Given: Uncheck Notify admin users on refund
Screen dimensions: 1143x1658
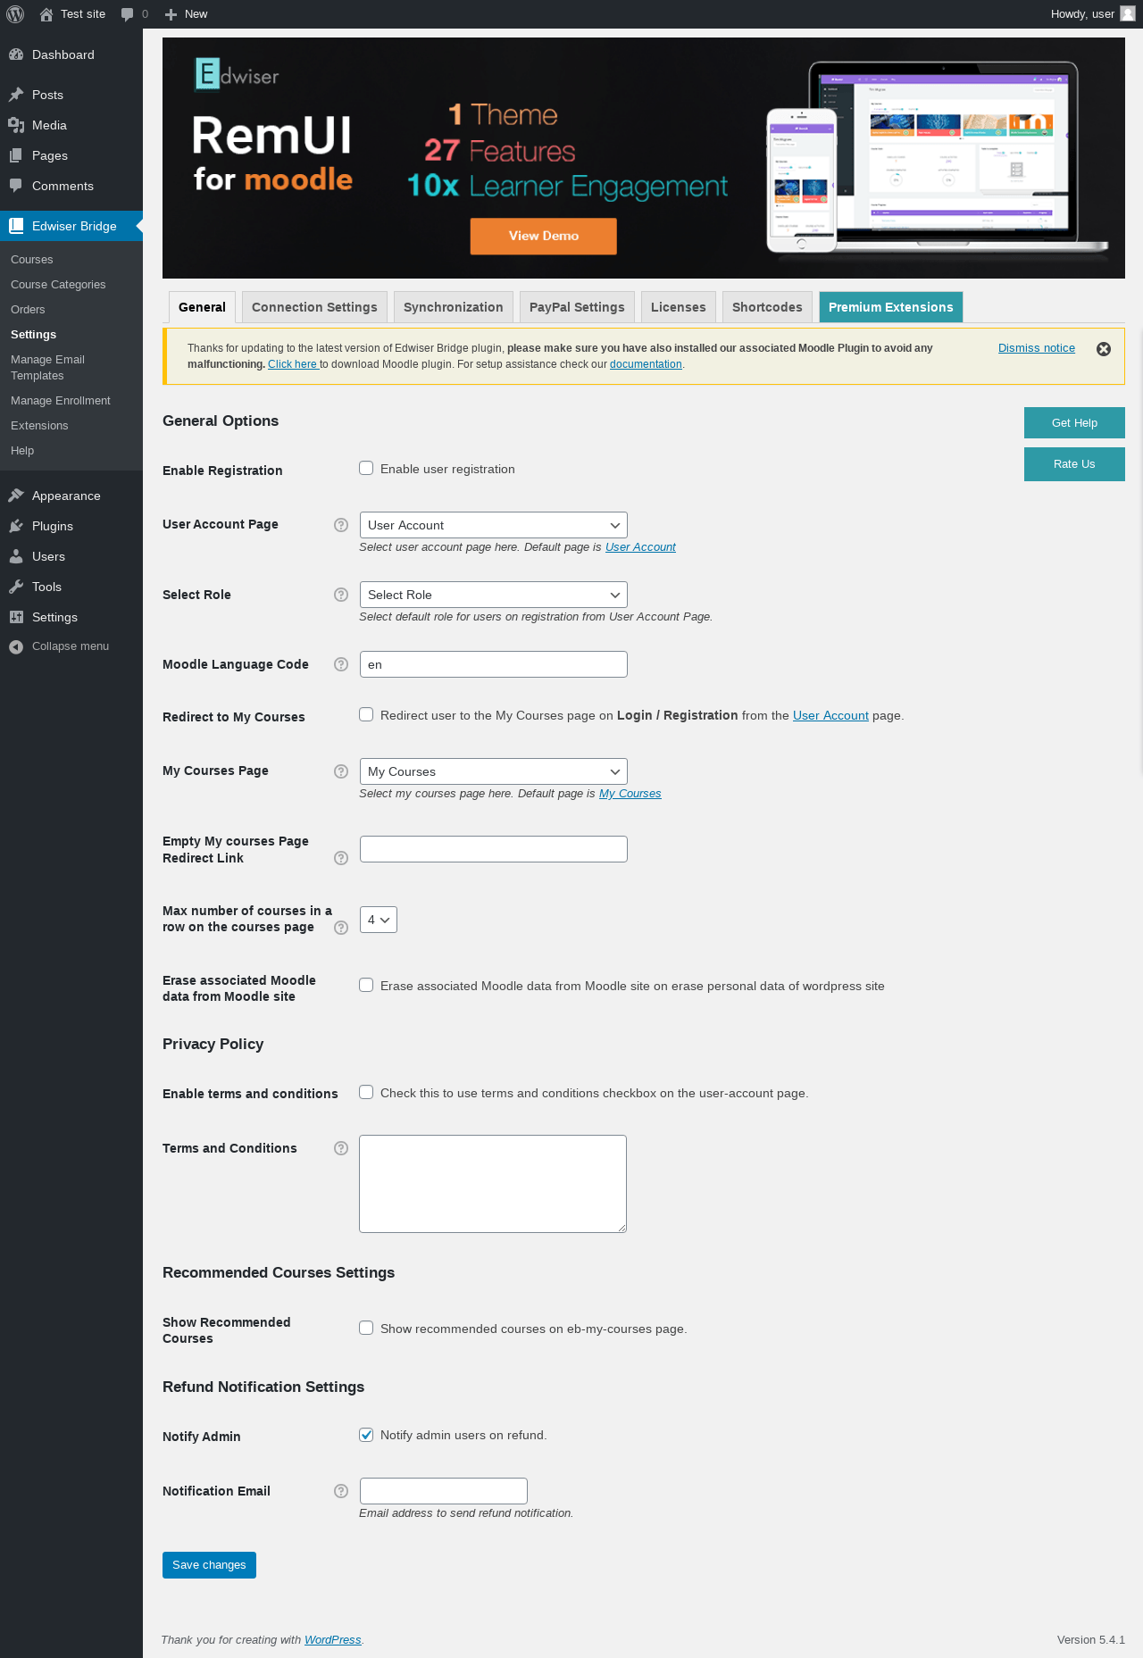Looking at the screenshot, I should (x=366, y=1435).
